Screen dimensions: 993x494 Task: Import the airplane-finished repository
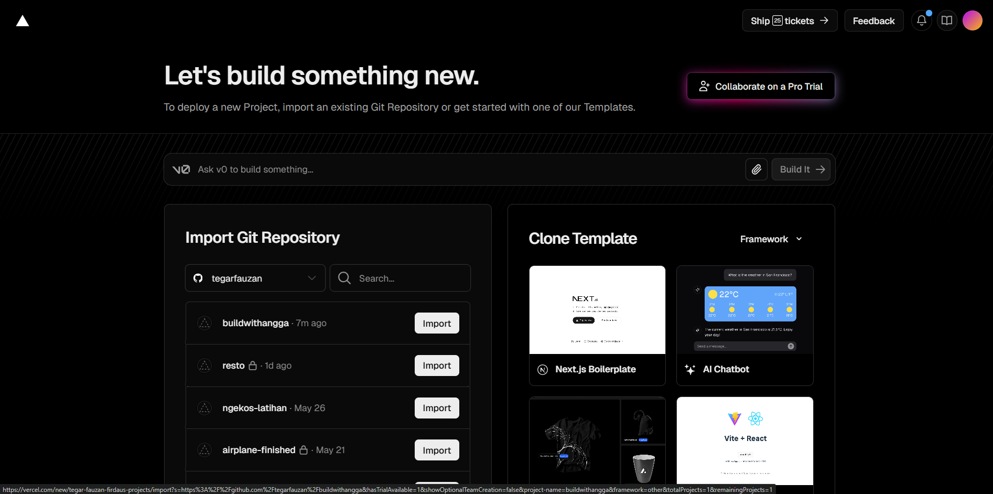[x=437, y=450]
